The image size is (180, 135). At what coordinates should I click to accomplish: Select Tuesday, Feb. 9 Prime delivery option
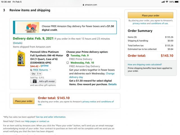click(x=67, y=55)
